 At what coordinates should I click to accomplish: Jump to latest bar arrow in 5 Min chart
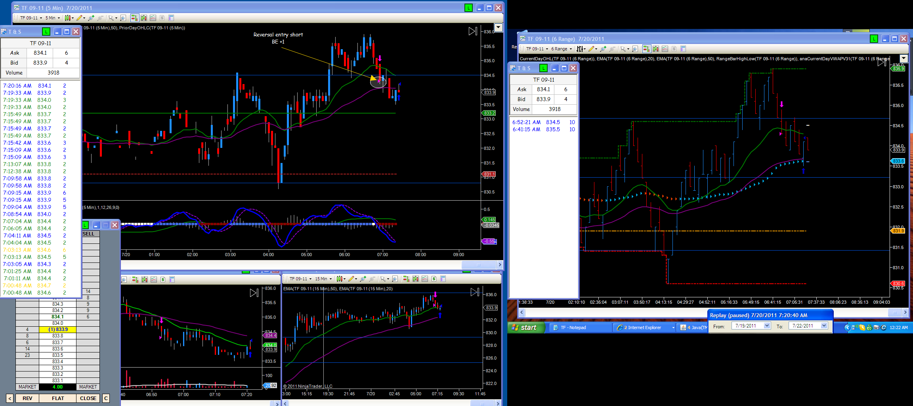[473, 31]
